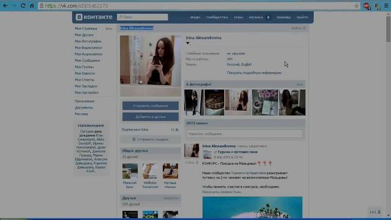Open Irina Alexandrovna name in wall post
Image resolution: width=391 pixels, height=220 pixels.
[219, 146]
